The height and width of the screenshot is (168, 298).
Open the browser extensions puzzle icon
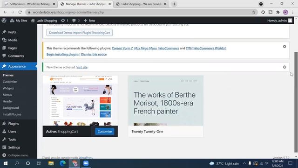278,12
